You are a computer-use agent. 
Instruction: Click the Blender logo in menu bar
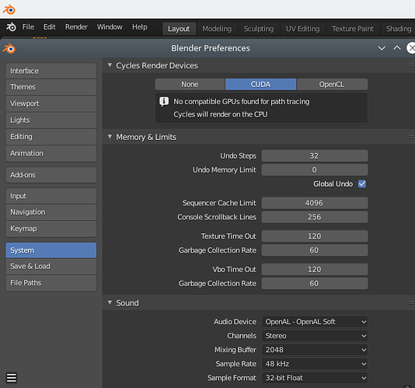11,27
